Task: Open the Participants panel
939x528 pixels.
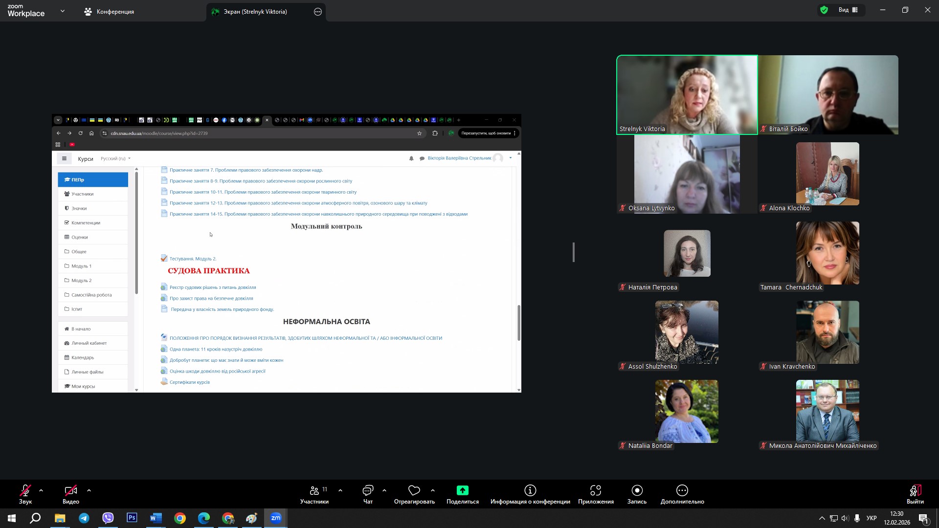Action: point(314,491)
